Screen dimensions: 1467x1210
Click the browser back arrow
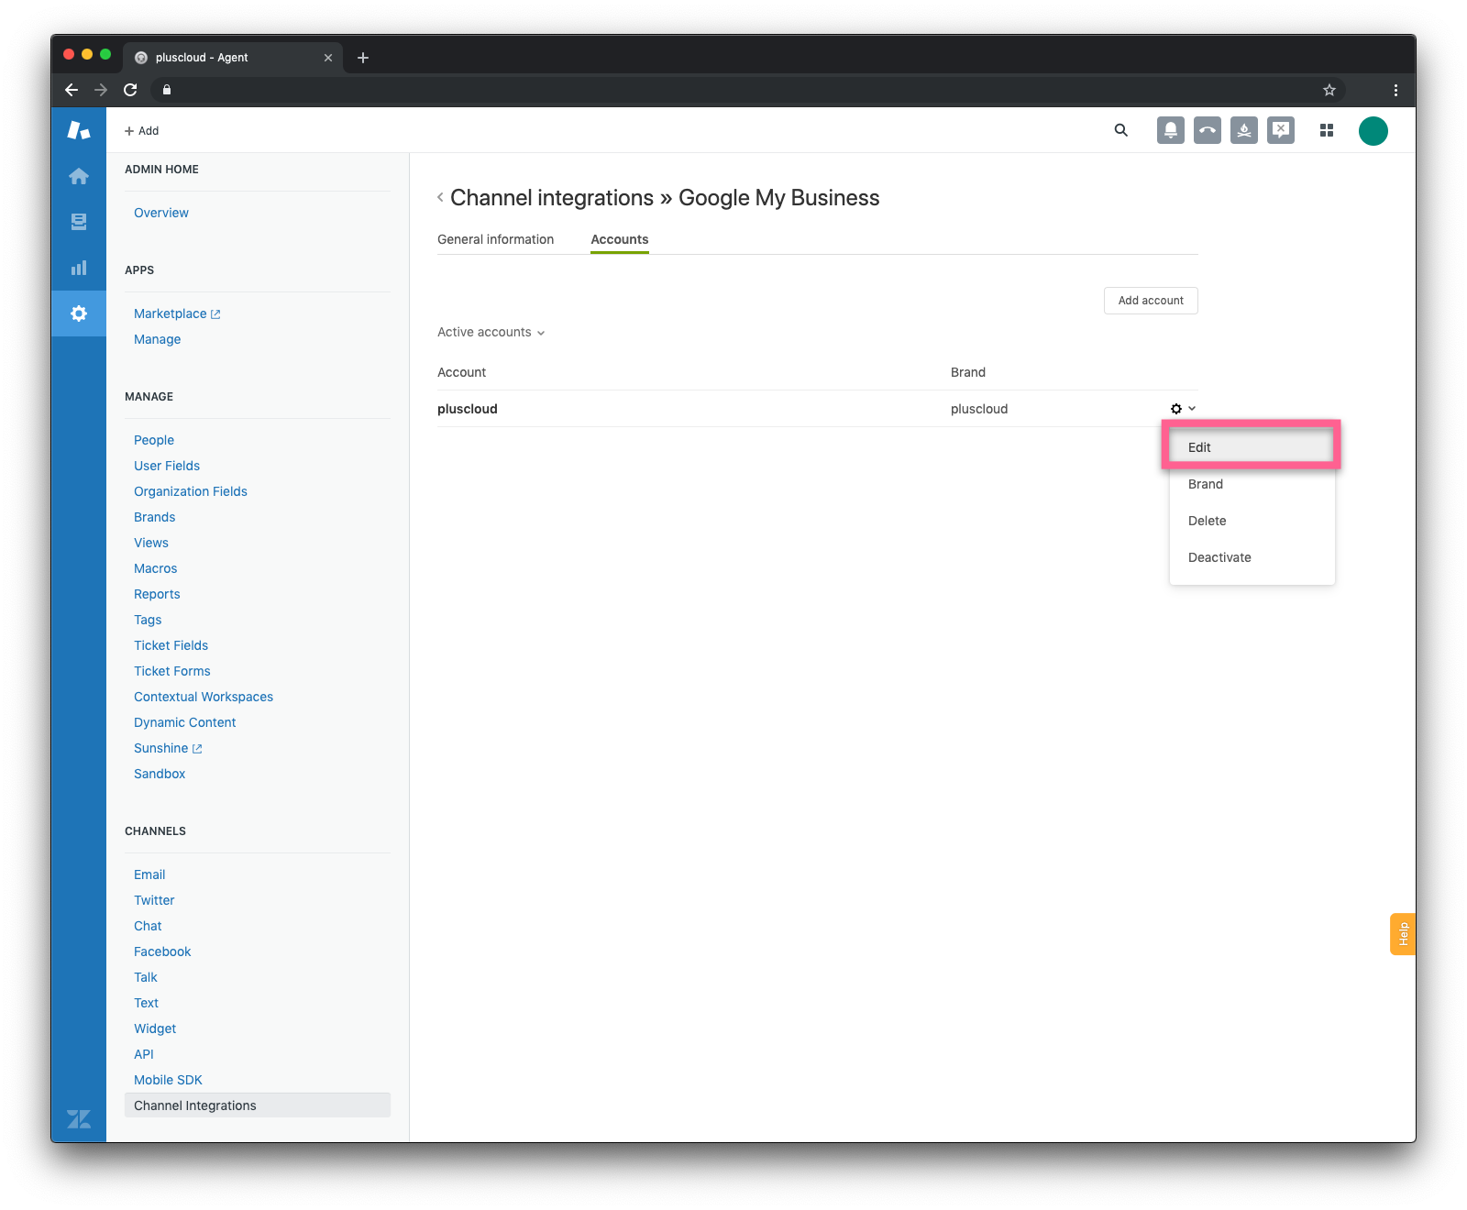[x=72, y=90]
